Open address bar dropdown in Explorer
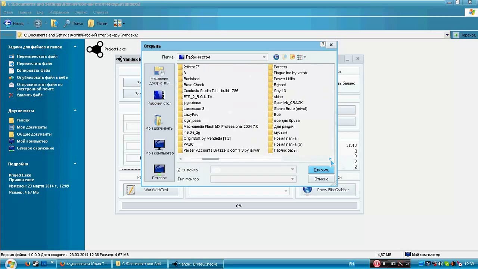 coord(447,35)
